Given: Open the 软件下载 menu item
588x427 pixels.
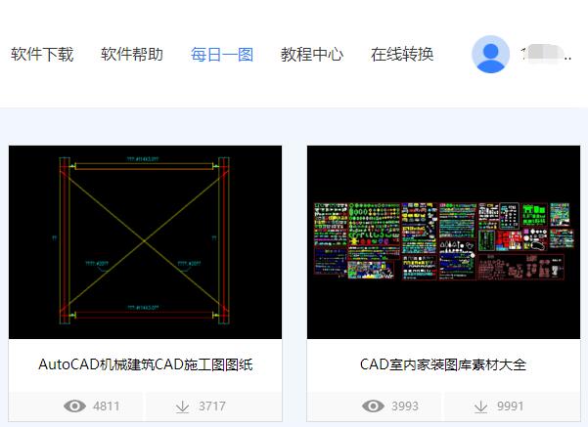Looking at the screenshot, I should point(42,55).
